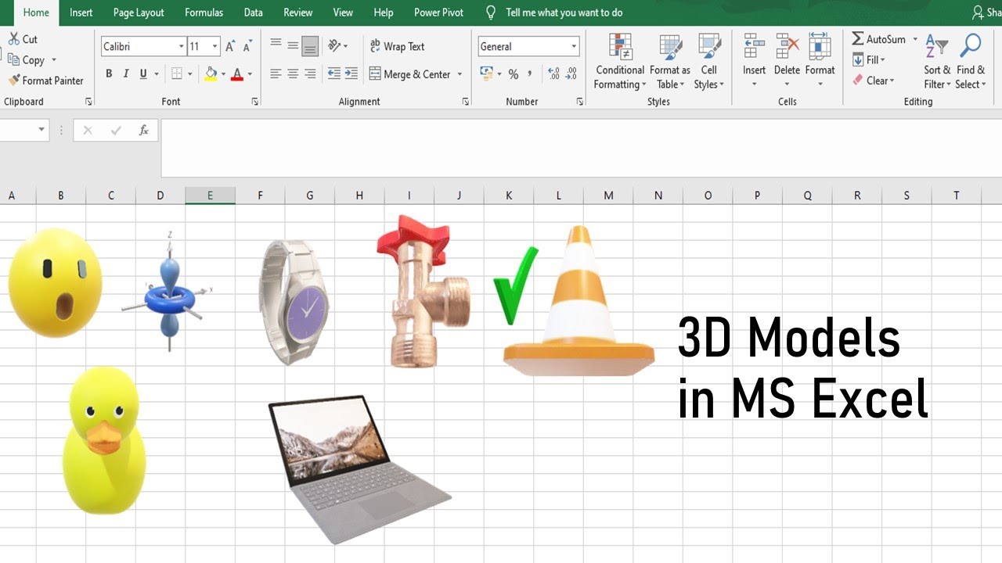Click Merge & Center button
This screenshot has height=563, width=1002.
(x=410, y=74)
